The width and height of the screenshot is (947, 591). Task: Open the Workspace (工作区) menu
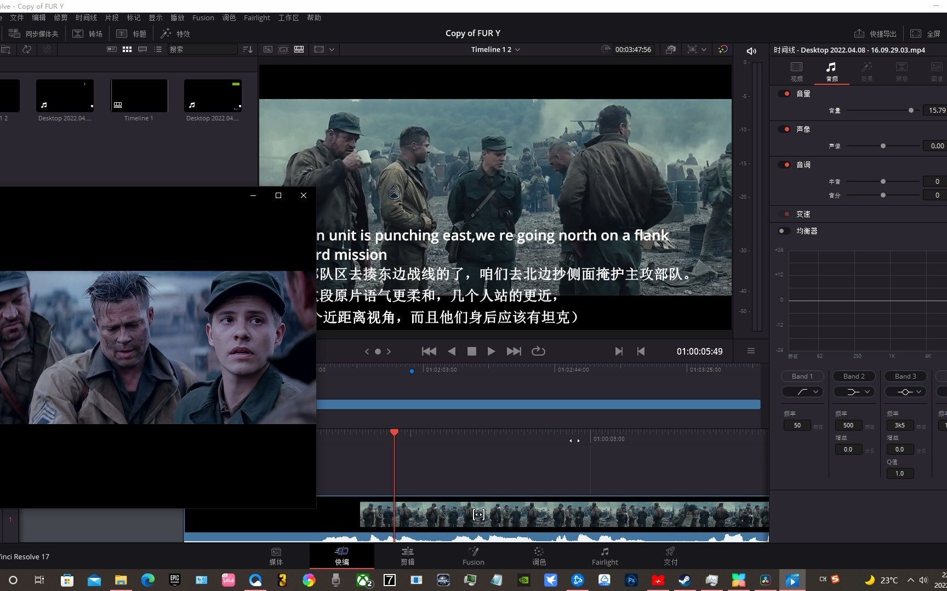tap(289, 18)
